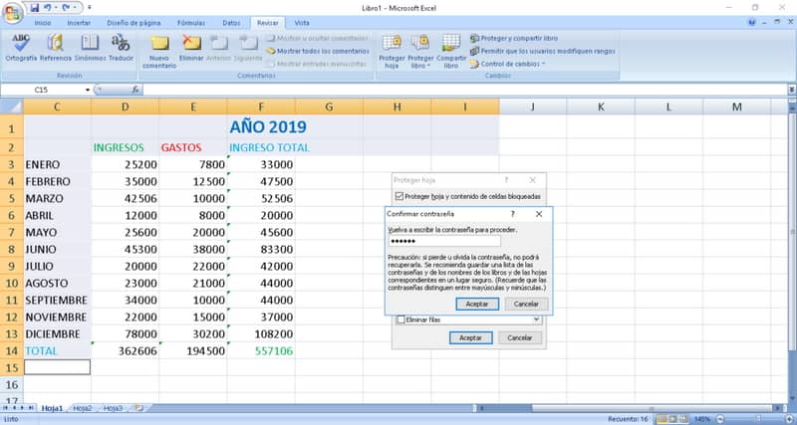
Task: Click the horizontal scrollbar right arrow
Action: click(776, 408)
